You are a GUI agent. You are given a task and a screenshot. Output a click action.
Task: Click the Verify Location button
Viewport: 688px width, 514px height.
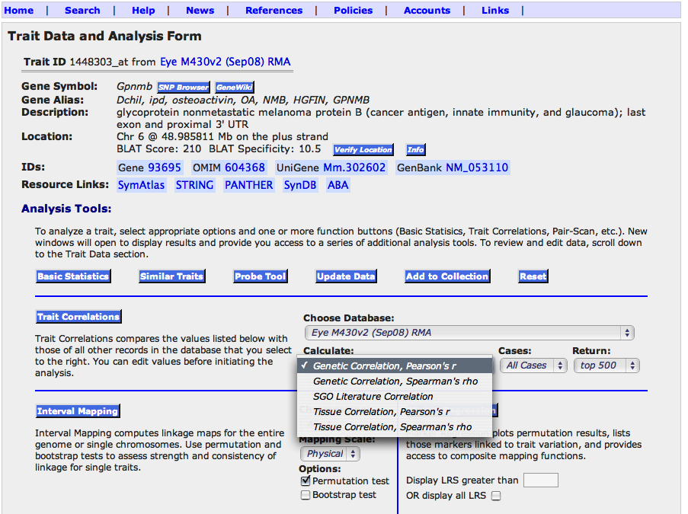(x=363, y=150)
